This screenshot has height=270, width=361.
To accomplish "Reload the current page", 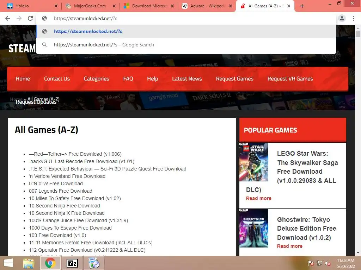I will [30, 18].
